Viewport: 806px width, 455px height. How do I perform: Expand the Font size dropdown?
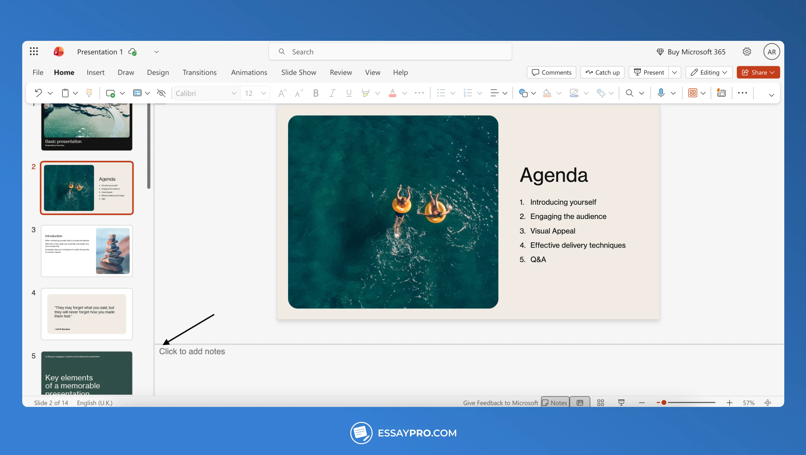click(x=263, y=93)
